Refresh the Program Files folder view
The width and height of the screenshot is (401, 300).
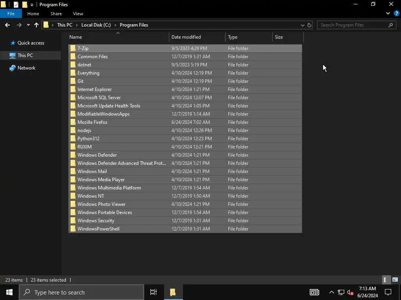[x=309, y=25]
